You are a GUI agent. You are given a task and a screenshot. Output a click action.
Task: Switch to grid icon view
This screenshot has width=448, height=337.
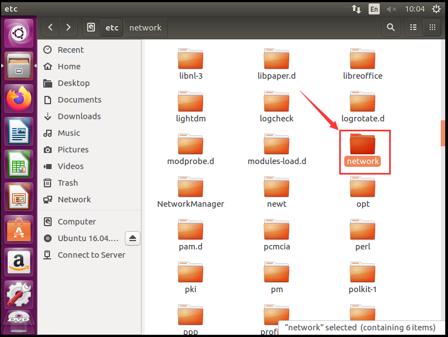432,27
